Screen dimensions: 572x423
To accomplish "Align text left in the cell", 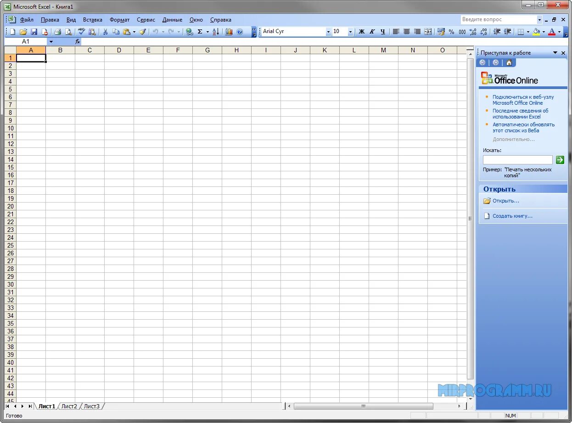I will 396,32.
